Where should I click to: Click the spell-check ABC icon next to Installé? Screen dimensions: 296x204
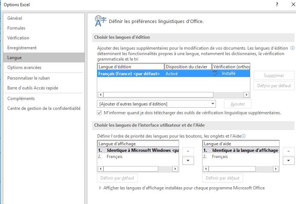point(215,73)
